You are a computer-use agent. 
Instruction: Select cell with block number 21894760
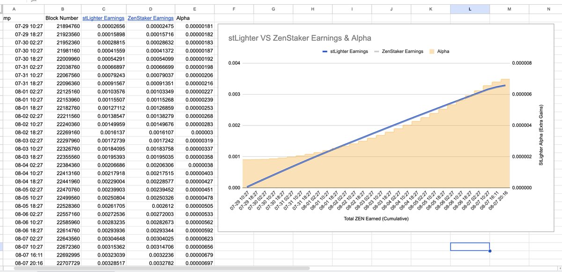[x=63, y=26]
